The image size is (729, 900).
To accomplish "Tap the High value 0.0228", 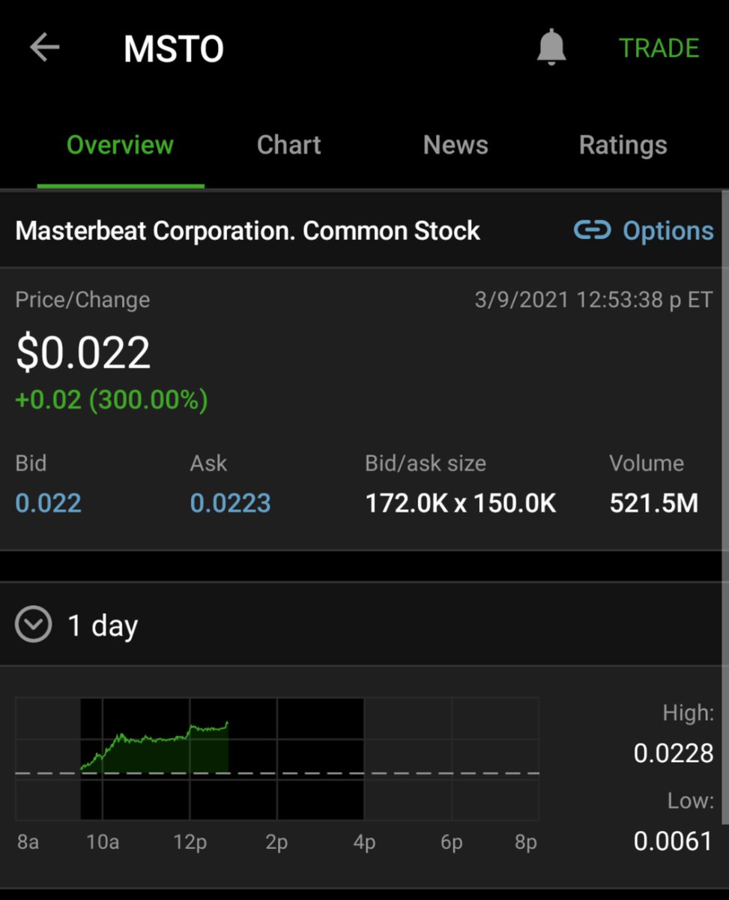I will pos(674,752).
